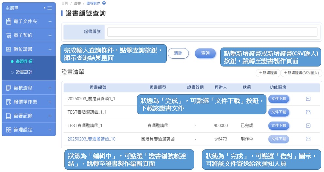Viewport: 324px width, 172px height.
Task: Click the 清除 button
Action: 178,53
